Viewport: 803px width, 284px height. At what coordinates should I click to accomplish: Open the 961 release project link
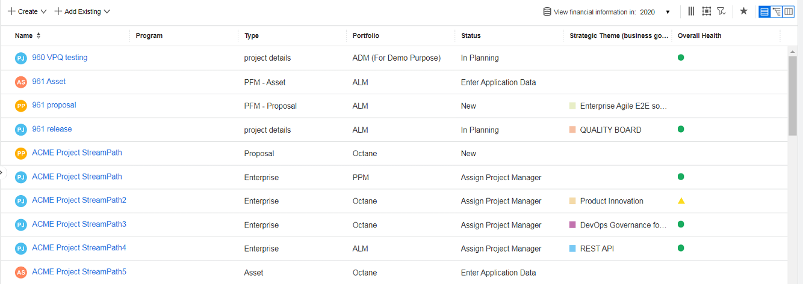(x=52, y=129)
